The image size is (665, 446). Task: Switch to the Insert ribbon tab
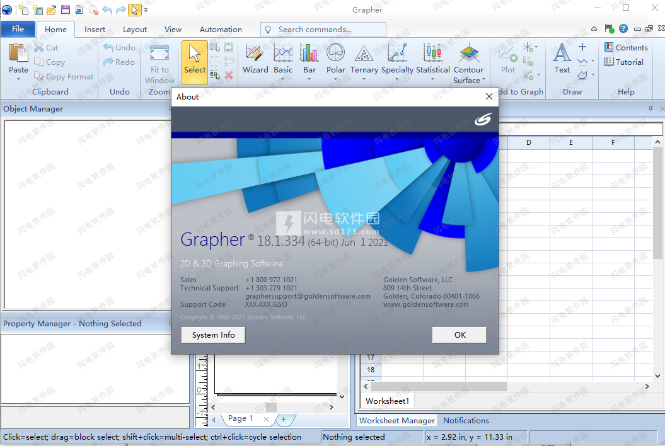95,29
